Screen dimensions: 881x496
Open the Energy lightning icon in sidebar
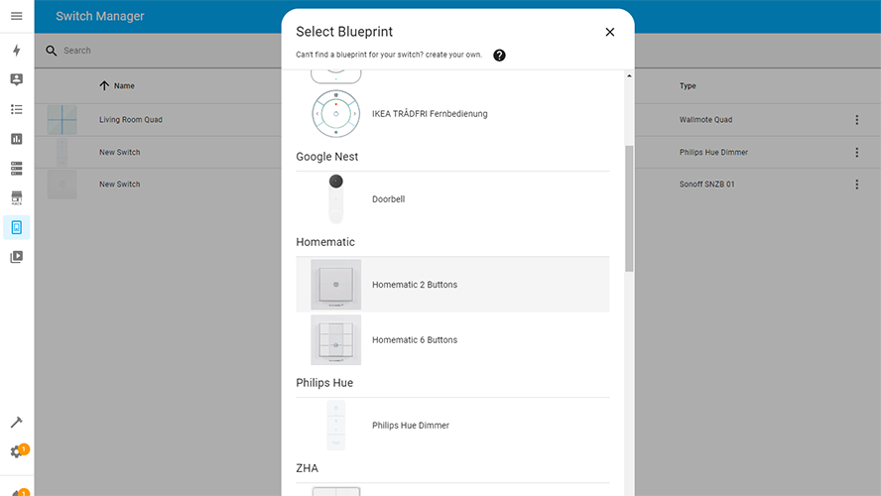point(16,50)
